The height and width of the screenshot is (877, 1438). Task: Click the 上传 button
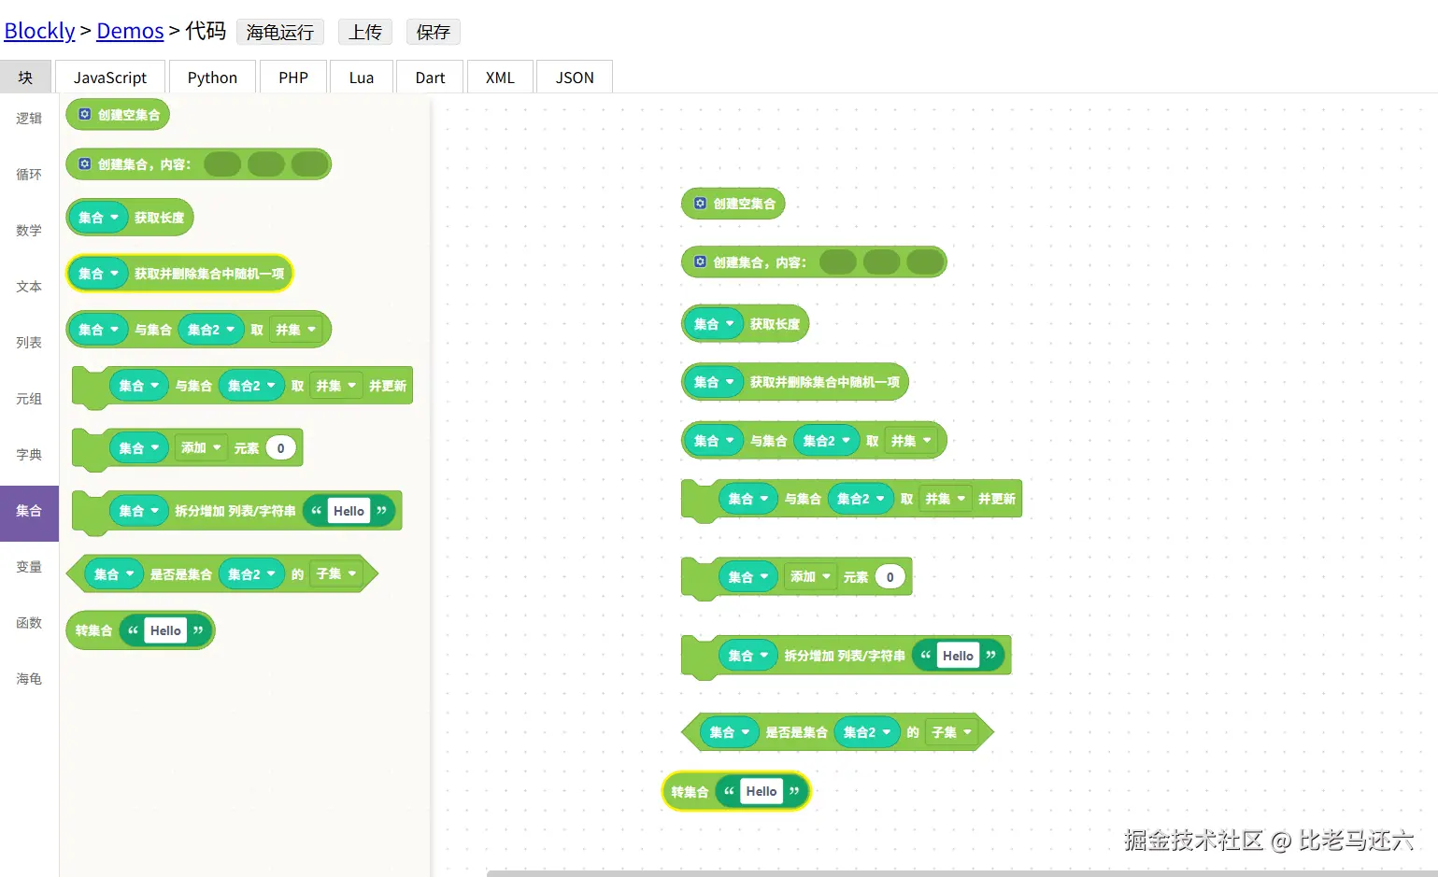click(365, 32)
